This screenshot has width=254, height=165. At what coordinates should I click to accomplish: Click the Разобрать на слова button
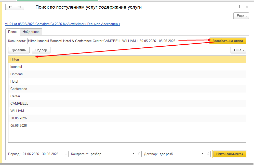pyautogui.click(x=228, y=41)
